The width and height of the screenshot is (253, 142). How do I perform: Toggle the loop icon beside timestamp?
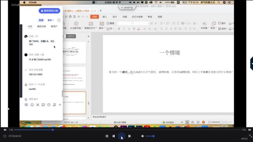point(5,136)
